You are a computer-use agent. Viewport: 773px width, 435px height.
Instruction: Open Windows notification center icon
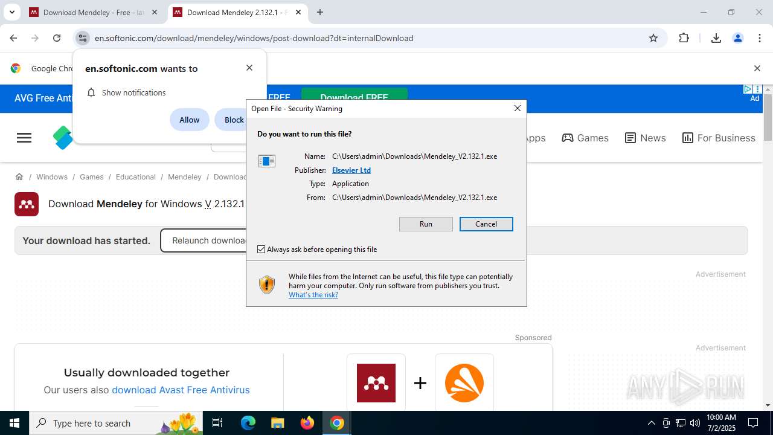(x=754, y=423)
